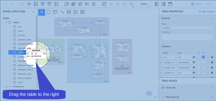Open settings gear for id column
The width and height of the screenshot is (216, 101).
(x=194, y=57)
